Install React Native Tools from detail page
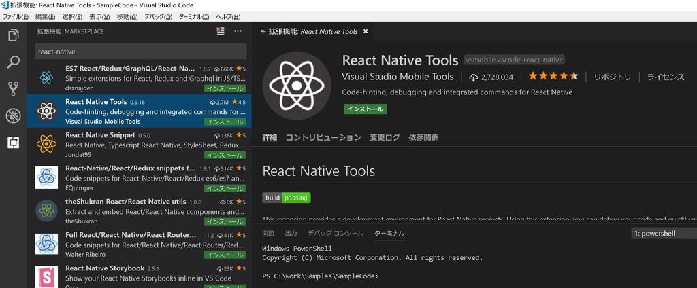The image size is (697, 288). point(365,109)
